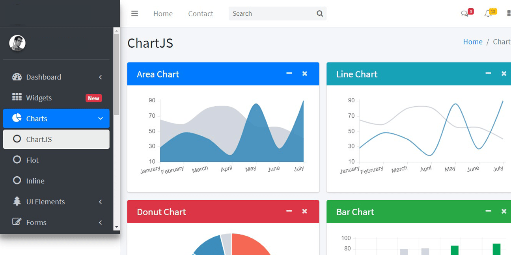Expand the Dashboard menu chevron
The image size is (511, 255).
(x=101, y=77)
